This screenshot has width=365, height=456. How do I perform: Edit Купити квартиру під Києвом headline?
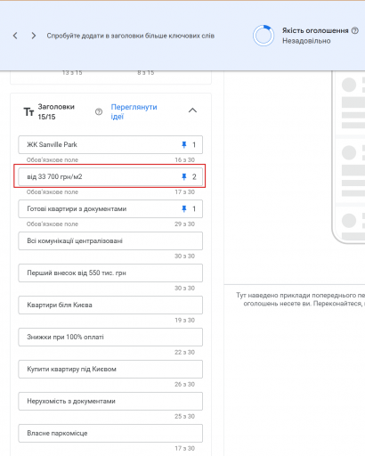click(x=110, y=369)
